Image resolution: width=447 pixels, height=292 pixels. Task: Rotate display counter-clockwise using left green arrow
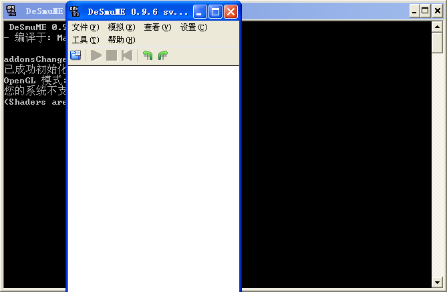click(148, 55)
